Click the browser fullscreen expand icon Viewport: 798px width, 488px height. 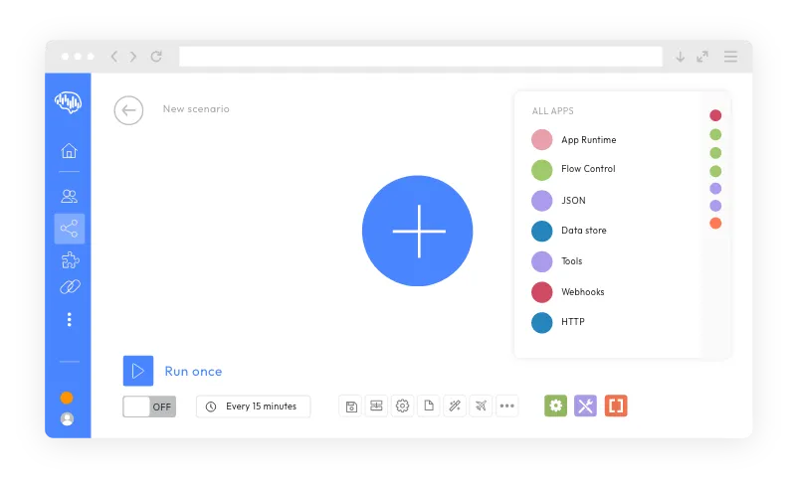tap(702, 57)
